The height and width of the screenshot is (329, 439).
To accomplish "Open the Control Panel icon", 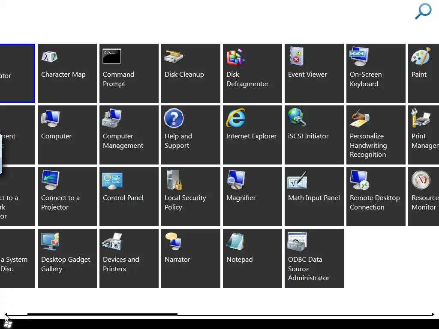I will [112, 181].
